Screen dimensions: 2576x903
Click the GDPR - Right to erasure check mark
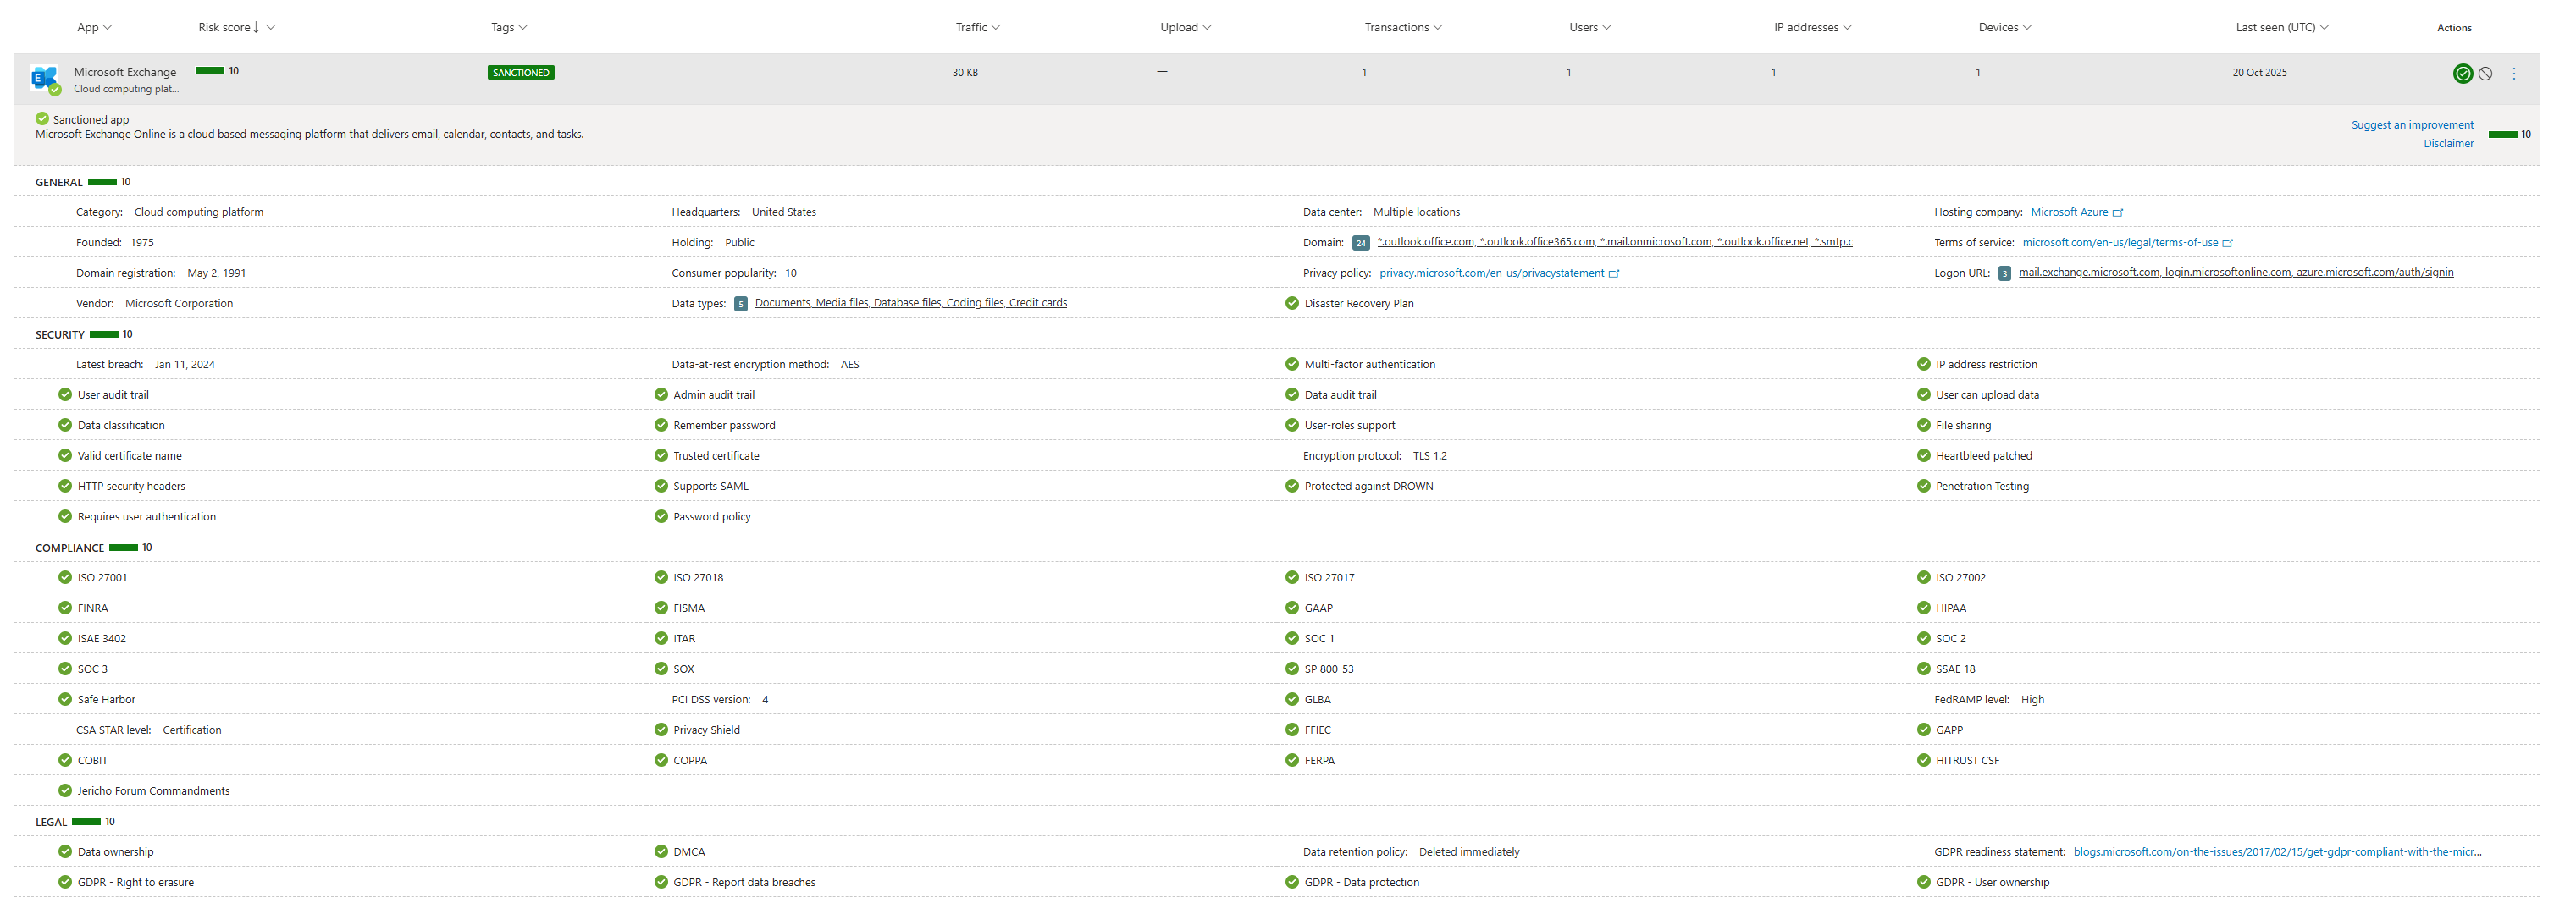coord(65,882)
